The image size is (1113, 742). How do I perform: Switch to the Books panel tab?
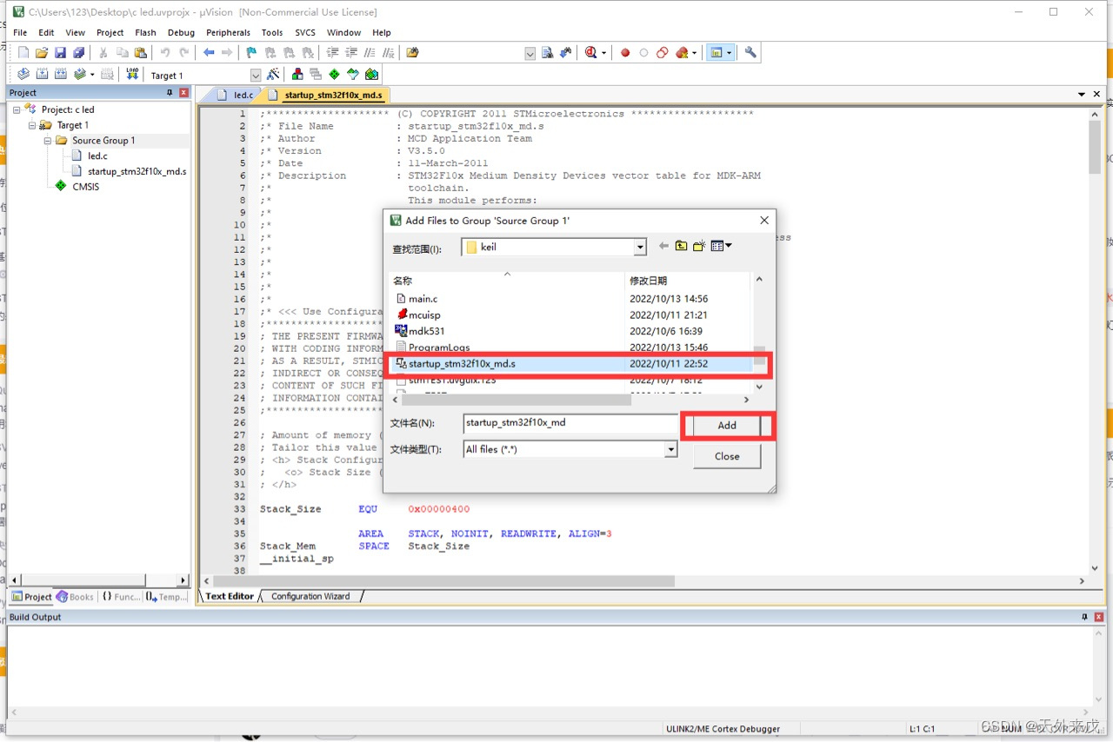click(75, 597)
